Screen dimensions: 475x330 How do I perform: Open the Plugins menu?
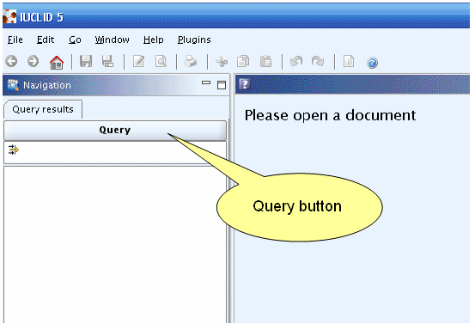coord(194,40)
